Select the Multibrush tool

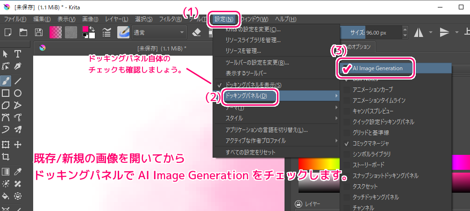(18, 130)
